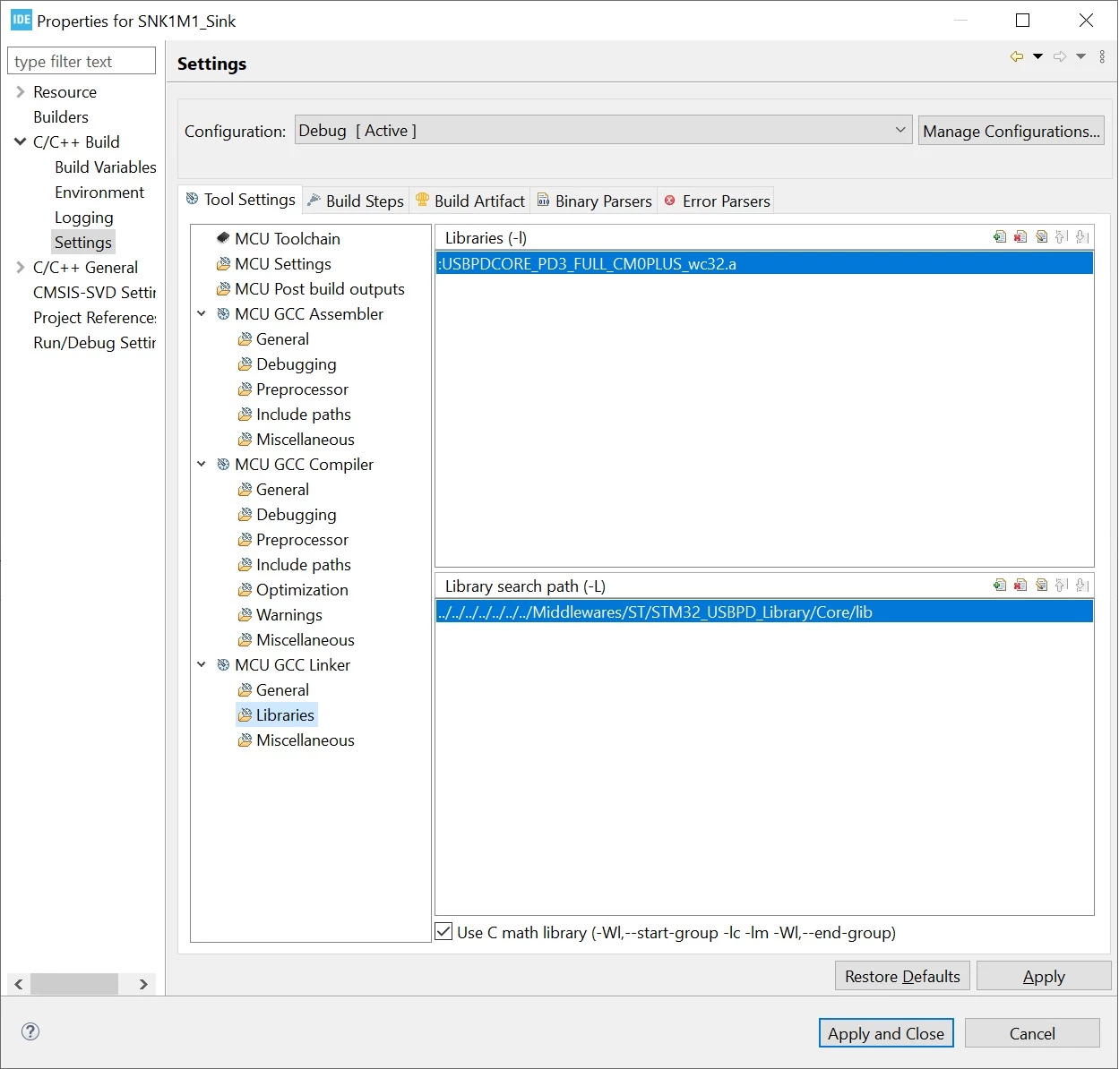Viewport: 1119px width, 1069px height.
Task: Switch to the Tool Settings tab
Action: [240, 199]
